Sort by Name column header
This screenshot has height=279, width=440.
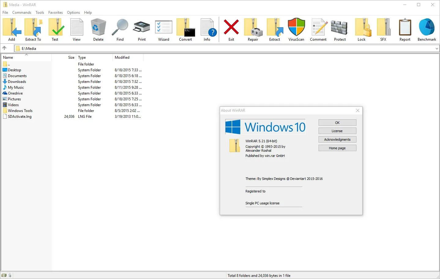click(x=26, y=58)
